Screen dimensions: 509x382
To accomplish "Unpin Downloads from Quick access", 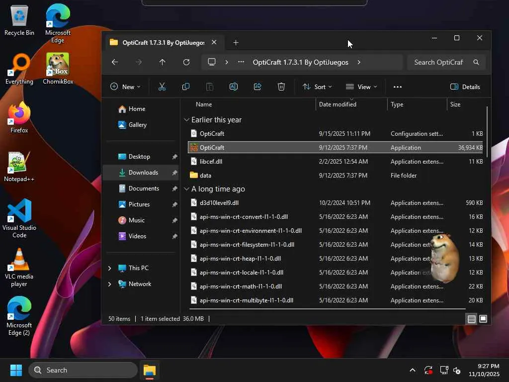I will (174, 173).
